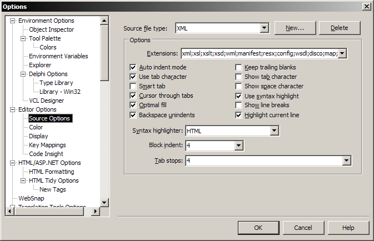The image size is (374, 241).
Task: Toggle Use syntax highlight checkbox
Action: point(238,96)
